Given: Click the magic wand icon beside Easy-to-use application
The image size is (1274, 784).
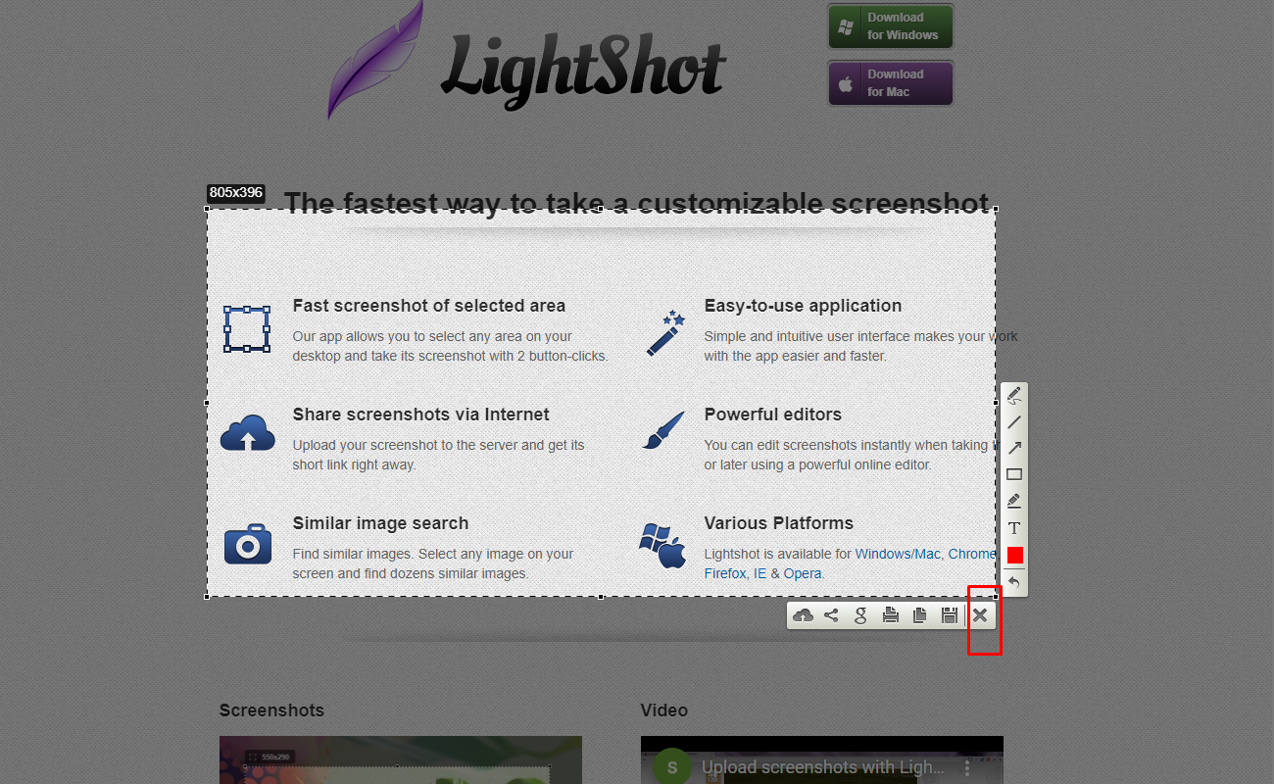Looking at the screenshot, I should (x=665, y=333).
